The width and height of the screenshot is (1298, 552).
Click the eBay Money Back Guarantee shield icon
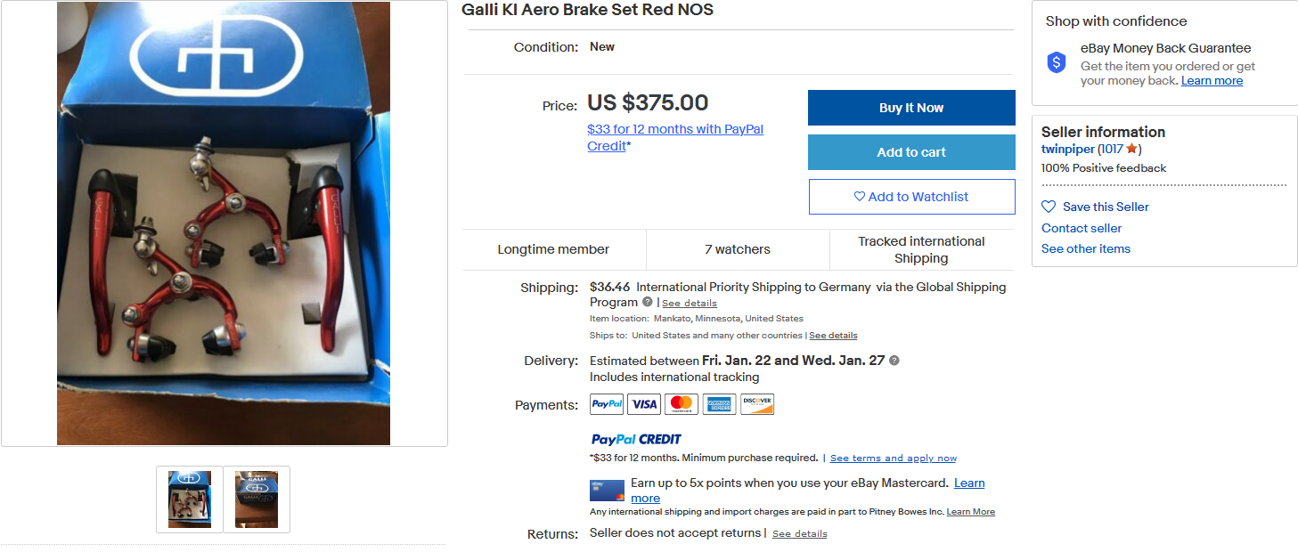(1056, 62)
